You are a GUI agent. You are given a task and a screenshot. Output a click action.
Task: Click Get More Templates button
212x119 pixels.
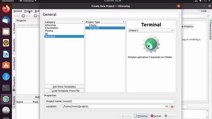click(x=64, y=87)
